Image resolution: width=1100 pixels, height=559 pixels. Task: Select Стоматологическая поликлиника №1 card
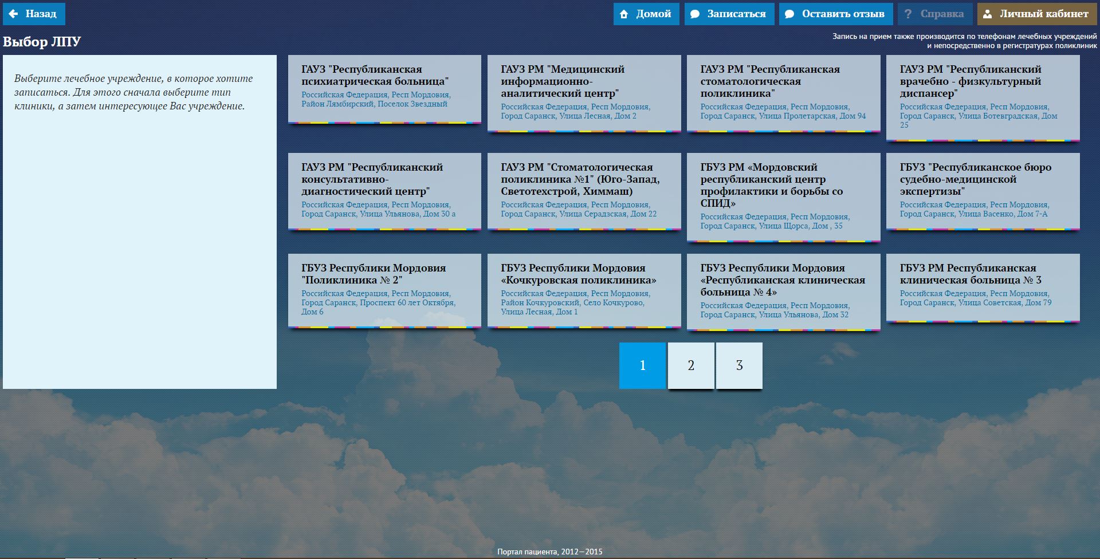coord(584,191)
